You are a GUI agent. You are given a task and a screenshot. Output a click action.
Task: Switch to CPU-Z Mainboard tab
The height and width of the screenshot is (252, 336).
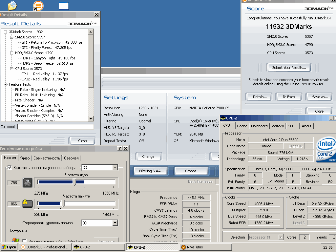tap(259, 126)
